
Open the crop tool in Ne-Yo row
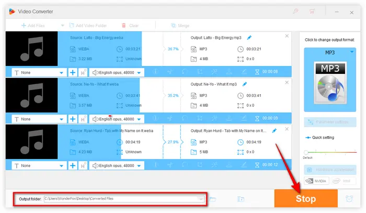(x=200, y=118)
